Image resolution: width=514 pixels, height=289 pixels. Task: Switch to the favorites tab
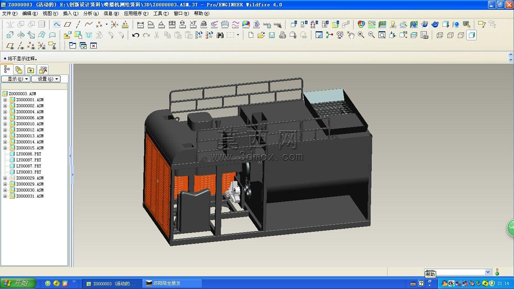(x=30, y=70)
